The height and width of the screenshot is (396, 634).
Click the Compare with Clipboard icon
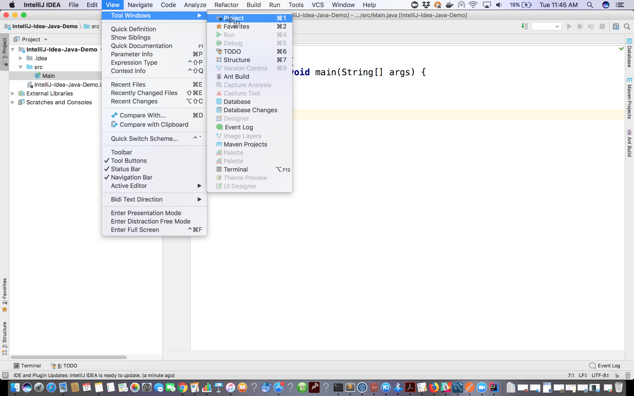[x=114, y=125]
